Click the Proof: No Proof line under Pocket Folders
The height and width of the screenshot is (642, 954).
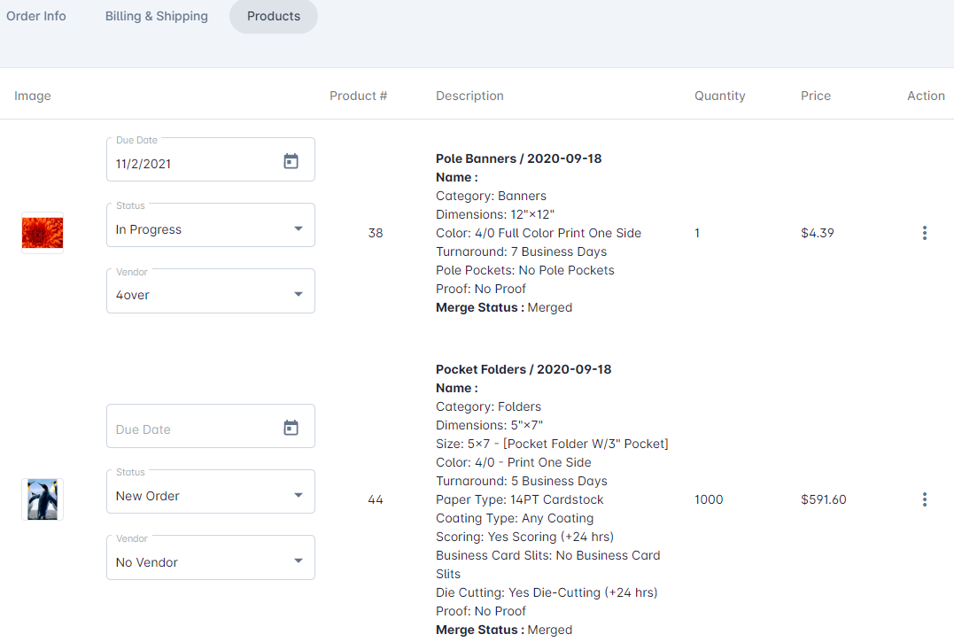tap(481, 611)
